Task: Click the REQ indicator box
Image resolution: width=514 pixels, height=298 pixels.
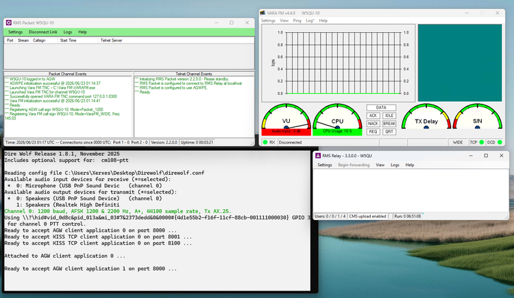Action: coord(373,132)
